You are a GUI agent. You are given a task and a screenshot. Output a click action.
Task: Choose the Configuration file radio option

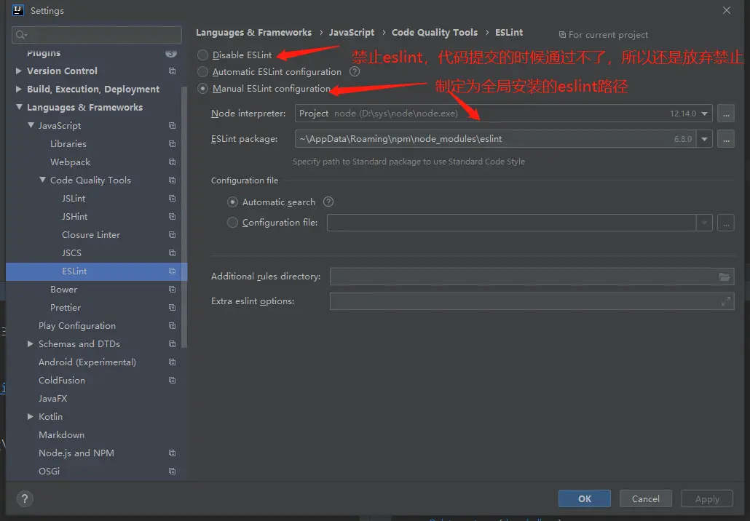point(232,222)
